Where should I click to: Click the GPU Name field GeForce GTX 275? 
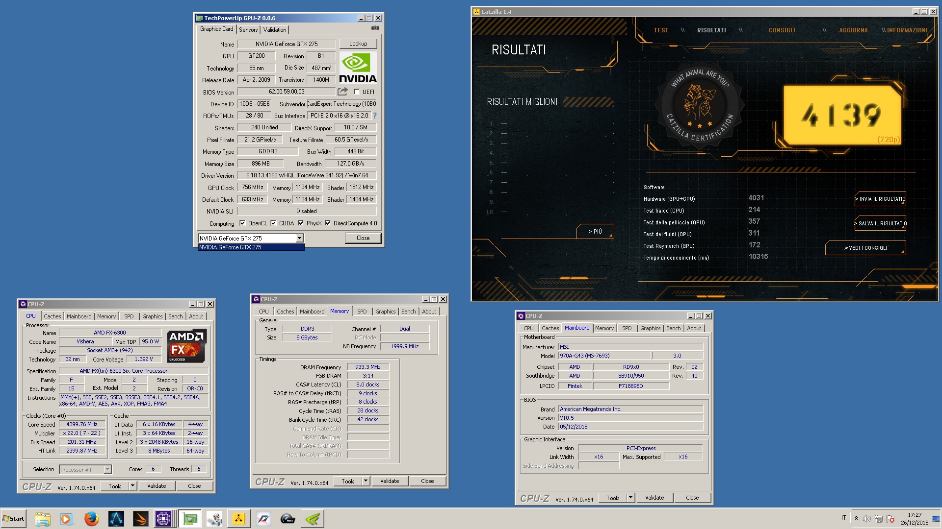click(x=287, y=44)
